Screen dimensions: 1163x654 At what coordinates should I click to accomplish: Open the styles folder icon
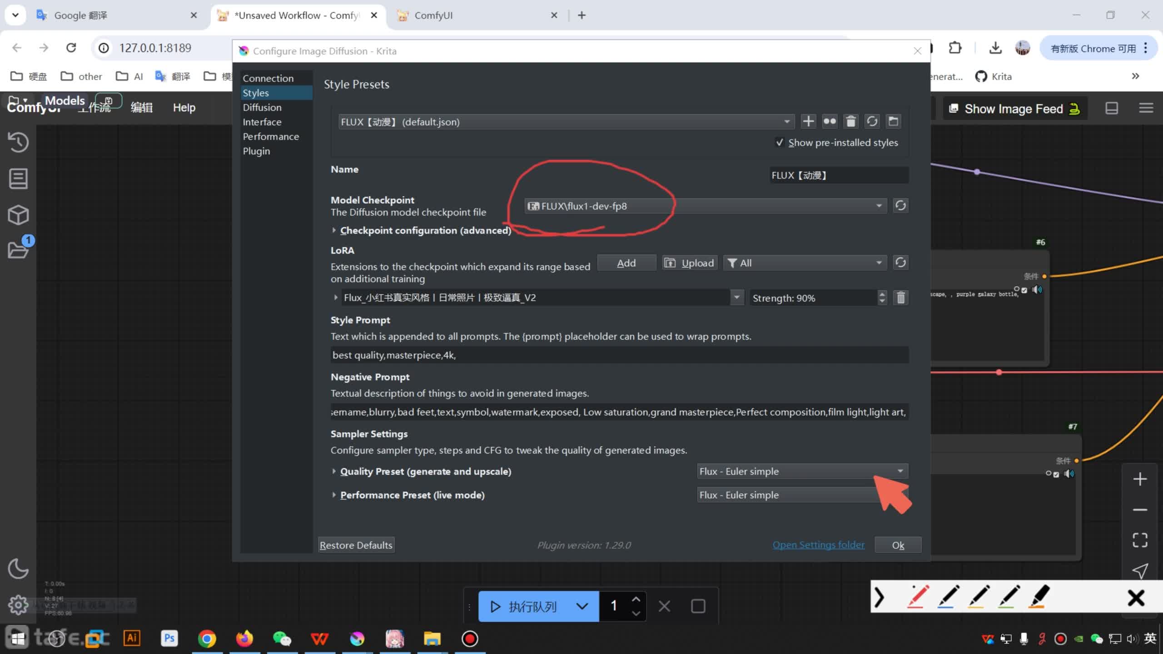coord(893,121)
